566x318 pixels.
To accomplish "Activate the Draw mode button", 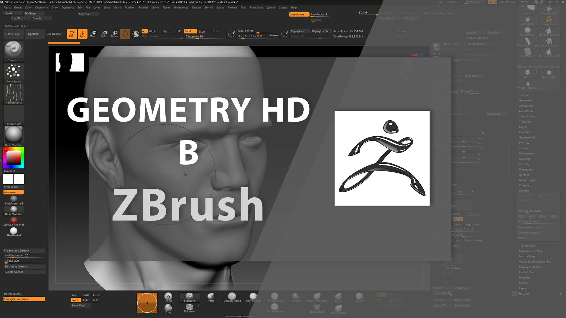I will [83, 34].
